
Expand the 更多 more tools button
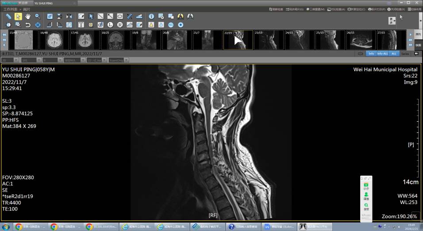click(x=392, y=20)
